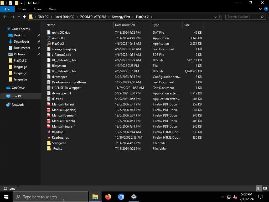Open the blue circular browser taskbar icon

121,197
